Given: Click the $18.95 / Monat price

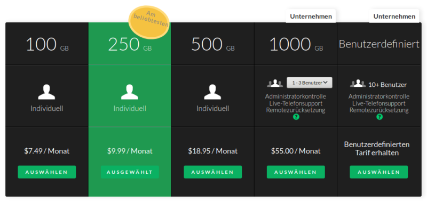Looking at the screenshot, I should tap(212, 151).
